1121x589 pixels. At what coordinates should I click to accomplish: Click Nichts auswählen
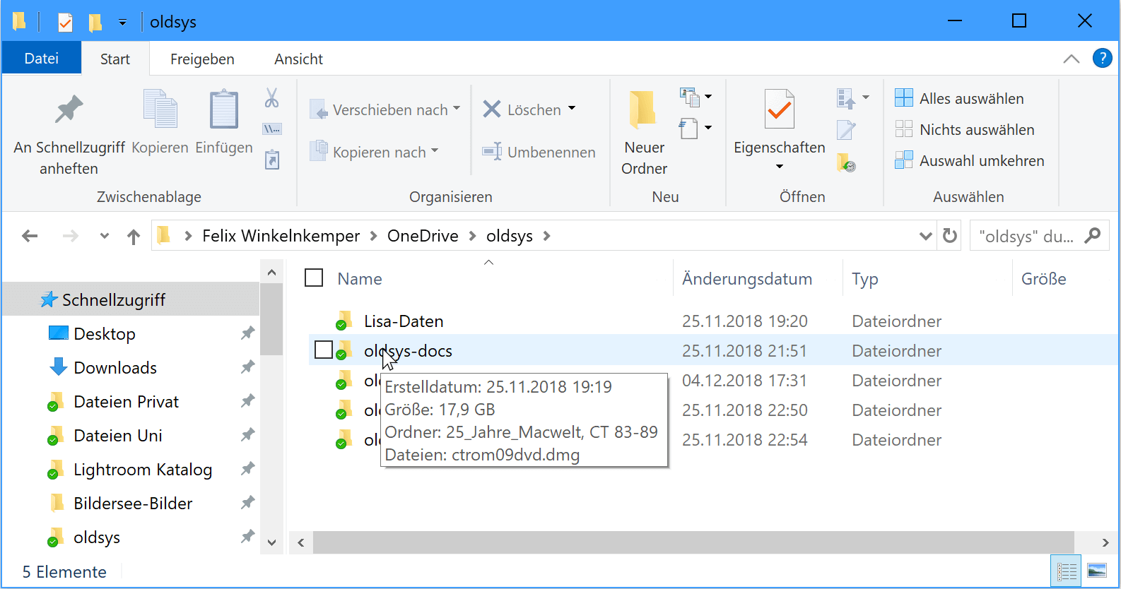pyautogui.click(x=965, y=129)
